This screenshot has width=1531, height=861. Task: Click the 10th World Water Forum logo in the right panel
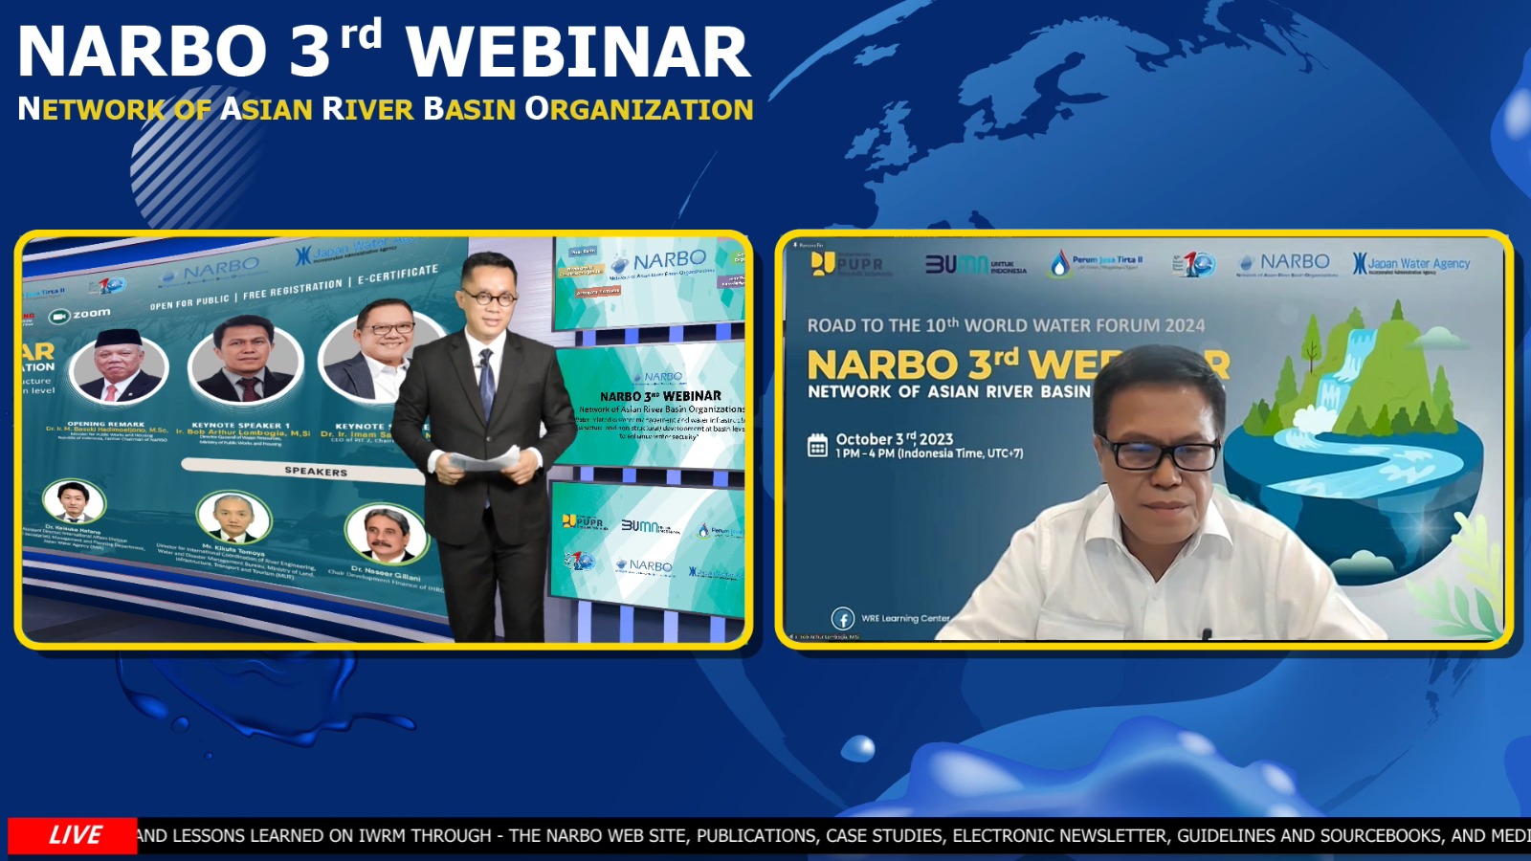coord(1194,264)
